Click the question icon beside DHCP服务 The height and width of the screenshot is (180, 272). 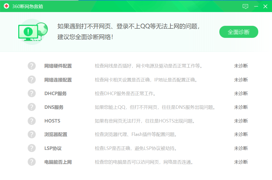[32, 93]
